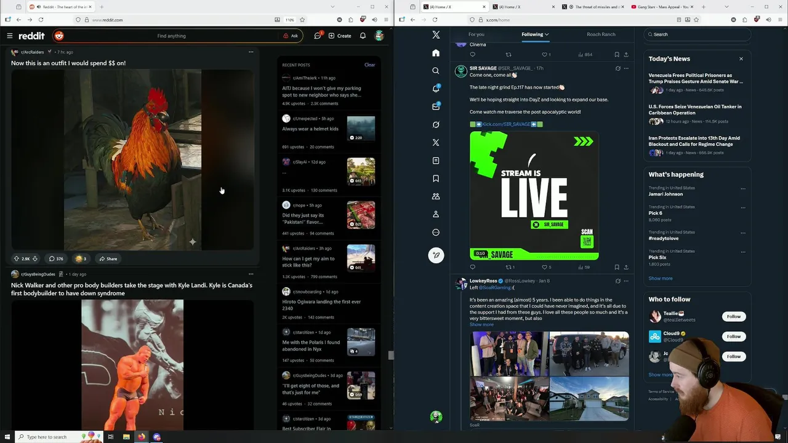The height and width of the screenshot is (443, 788).
Task: Open Reddit chat with notification badge
Action: point(318,36)
